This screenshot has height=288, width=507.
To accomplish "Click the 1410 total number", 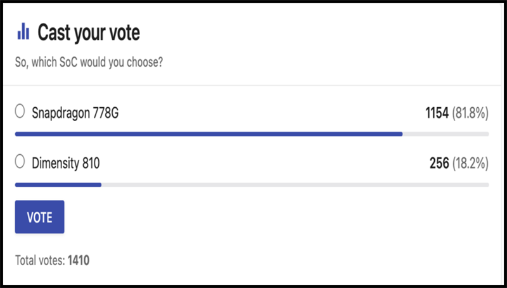I will pyautogui.click(x=80, y=260).
